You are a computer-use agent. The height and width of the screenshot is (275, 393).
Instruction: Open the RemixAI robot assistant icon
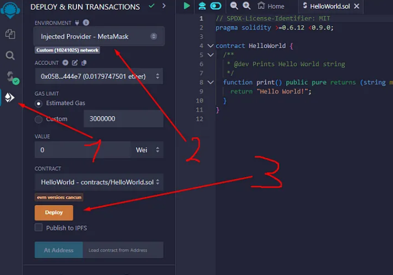click(x=202, y=6)
